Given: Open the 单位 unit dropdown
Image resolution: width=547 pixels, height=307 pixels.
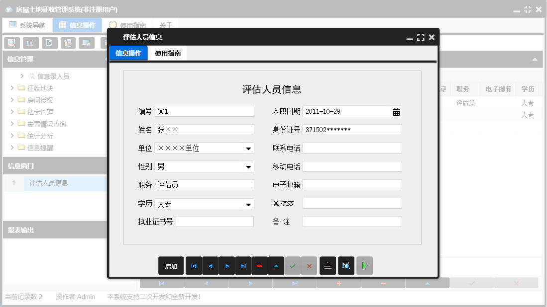Looking at the screenshot, I should pyautogui.click(x=249, y=148).
